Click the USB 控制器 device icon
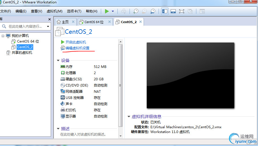The image size is (258, 146). coord(63,98)
